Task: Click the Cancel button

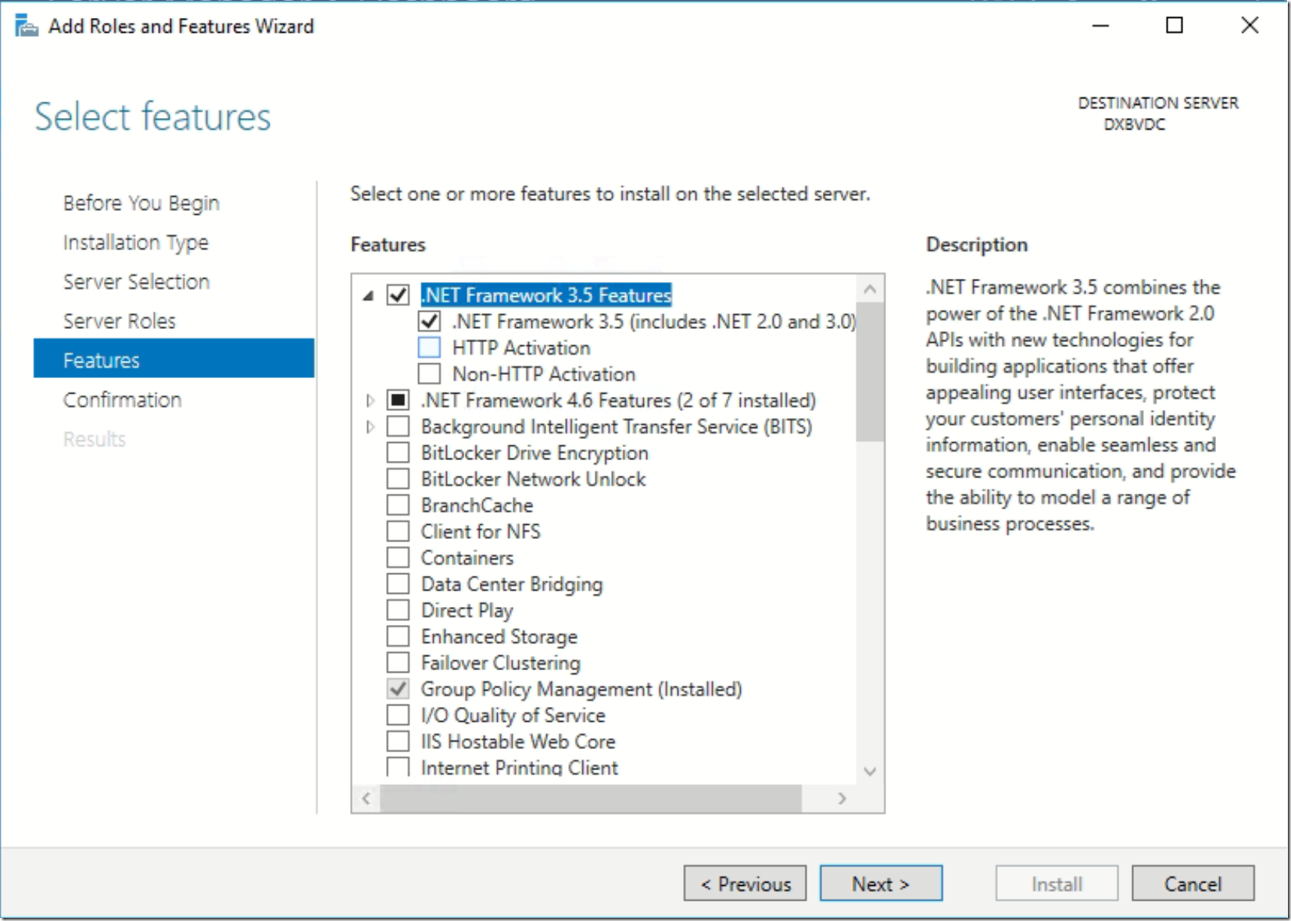Action: click(1193, 884)
